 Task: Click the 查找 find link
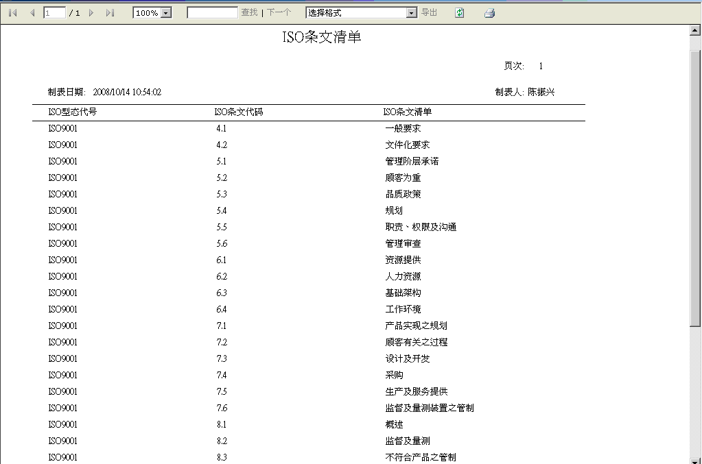tap(249, 13)
